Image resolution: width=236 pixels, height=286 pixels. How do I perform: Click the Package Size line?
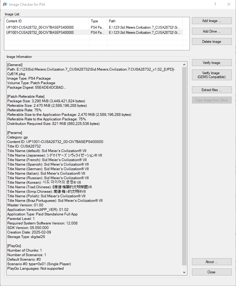(46, 101)
